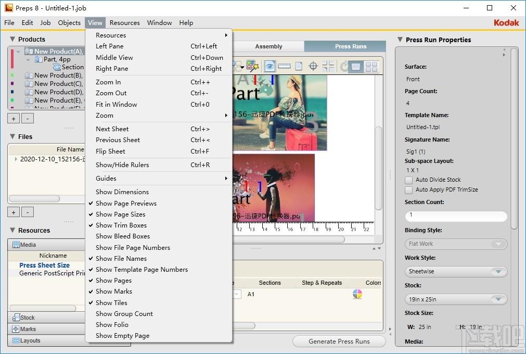Click the press sheet preview vertical scrollbar

pyautogui.click(x=378, y=168)
